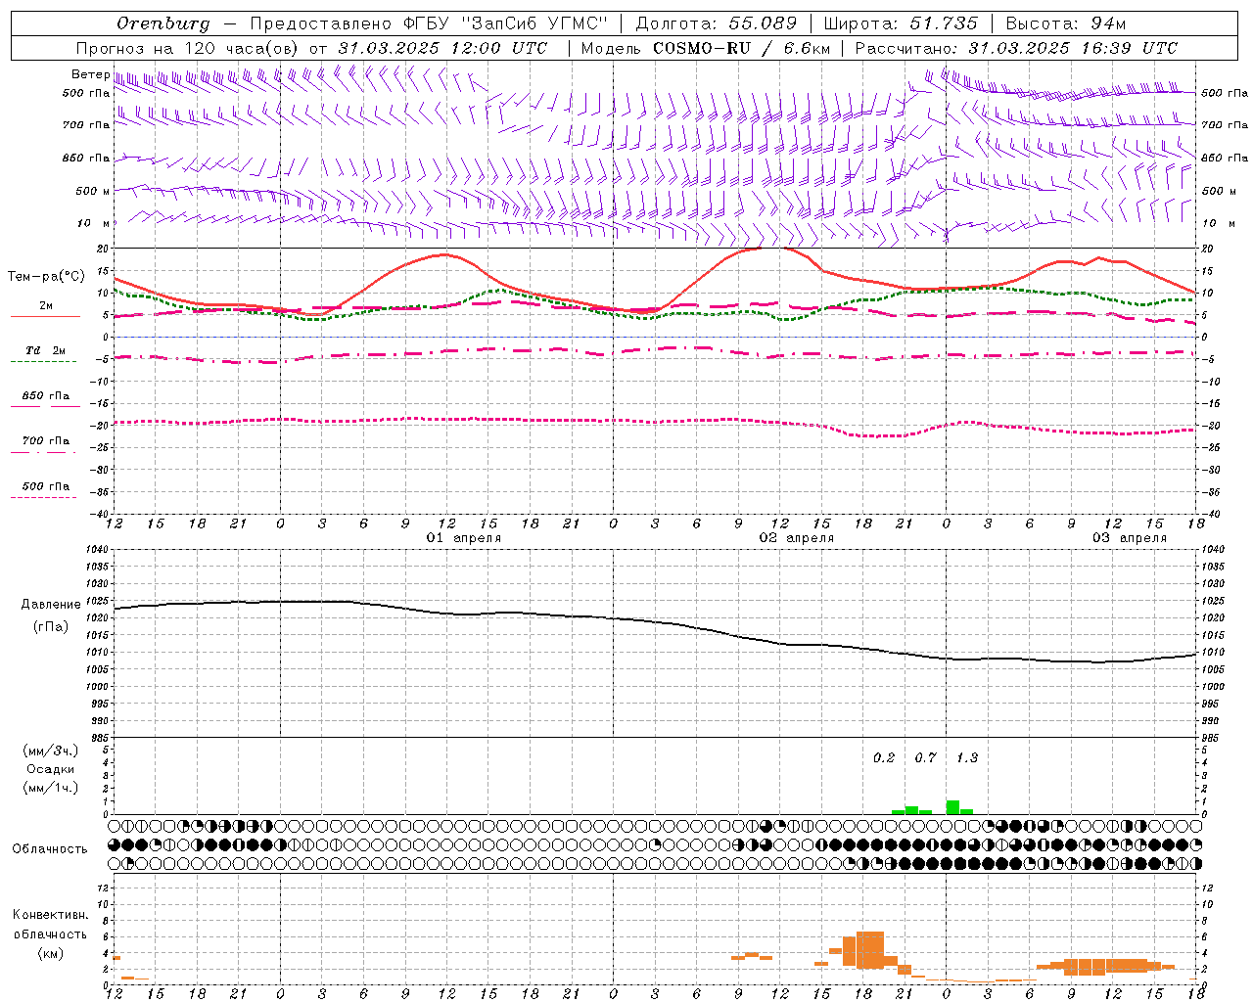Click the '(гПа)' unit label under Давление
Image resolution: width=1253 pixels, height=1002 pixels.
[51, 626]
